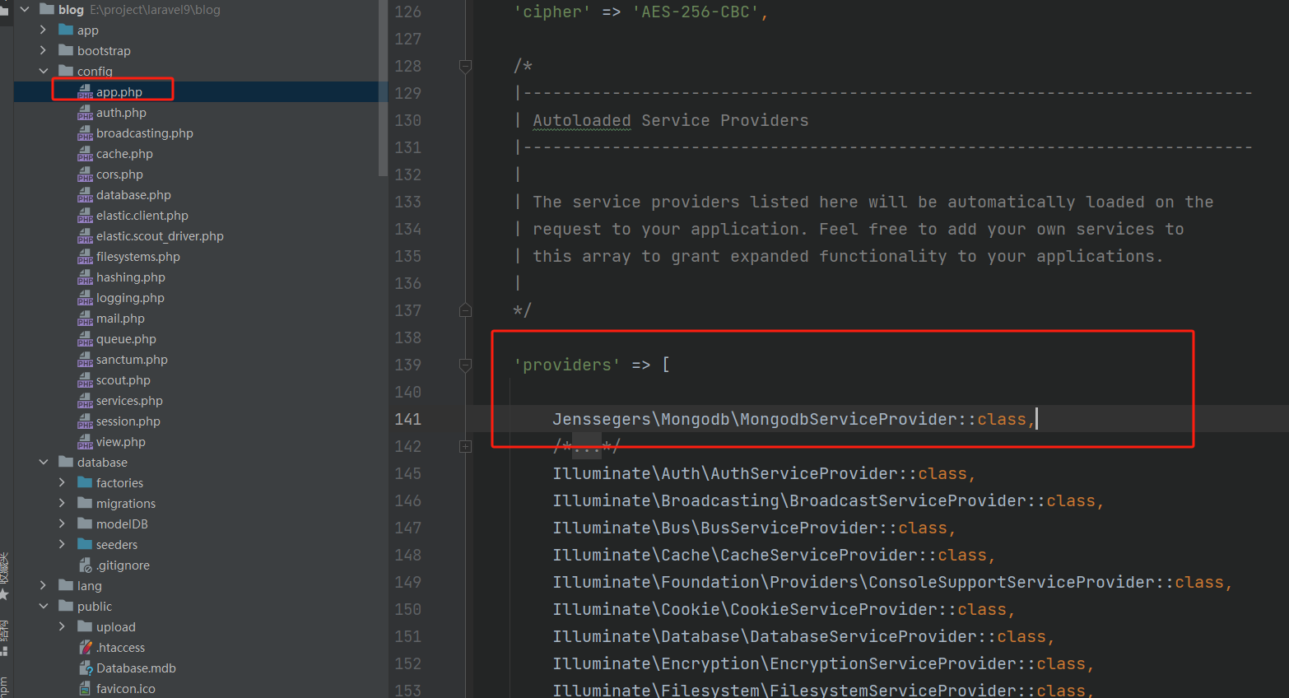Expand the folded comment at line 142
Screen dimensions: 1289x698
tap(465, 446)
